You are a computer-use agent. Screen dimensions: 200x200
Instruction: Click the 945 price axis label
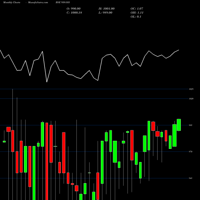pos(190,178)
